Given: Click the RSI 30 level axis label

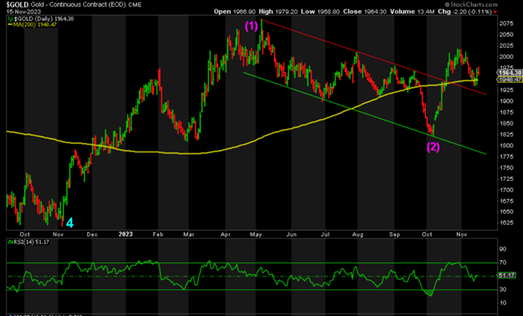Looking at the screenshot, I should pyautogui.click(x=503, y=290).
